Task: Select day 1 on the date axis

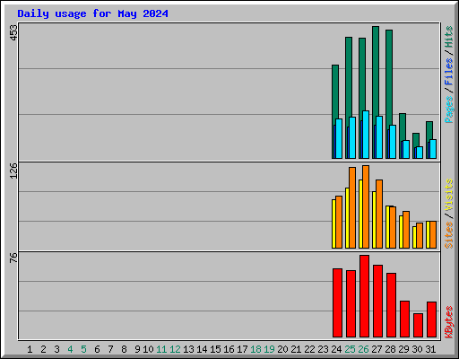Action: pyautogui.click(x=30, y=349)
